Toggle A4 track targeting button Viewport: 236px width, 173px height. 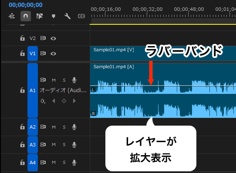click(x=33, y=163)
